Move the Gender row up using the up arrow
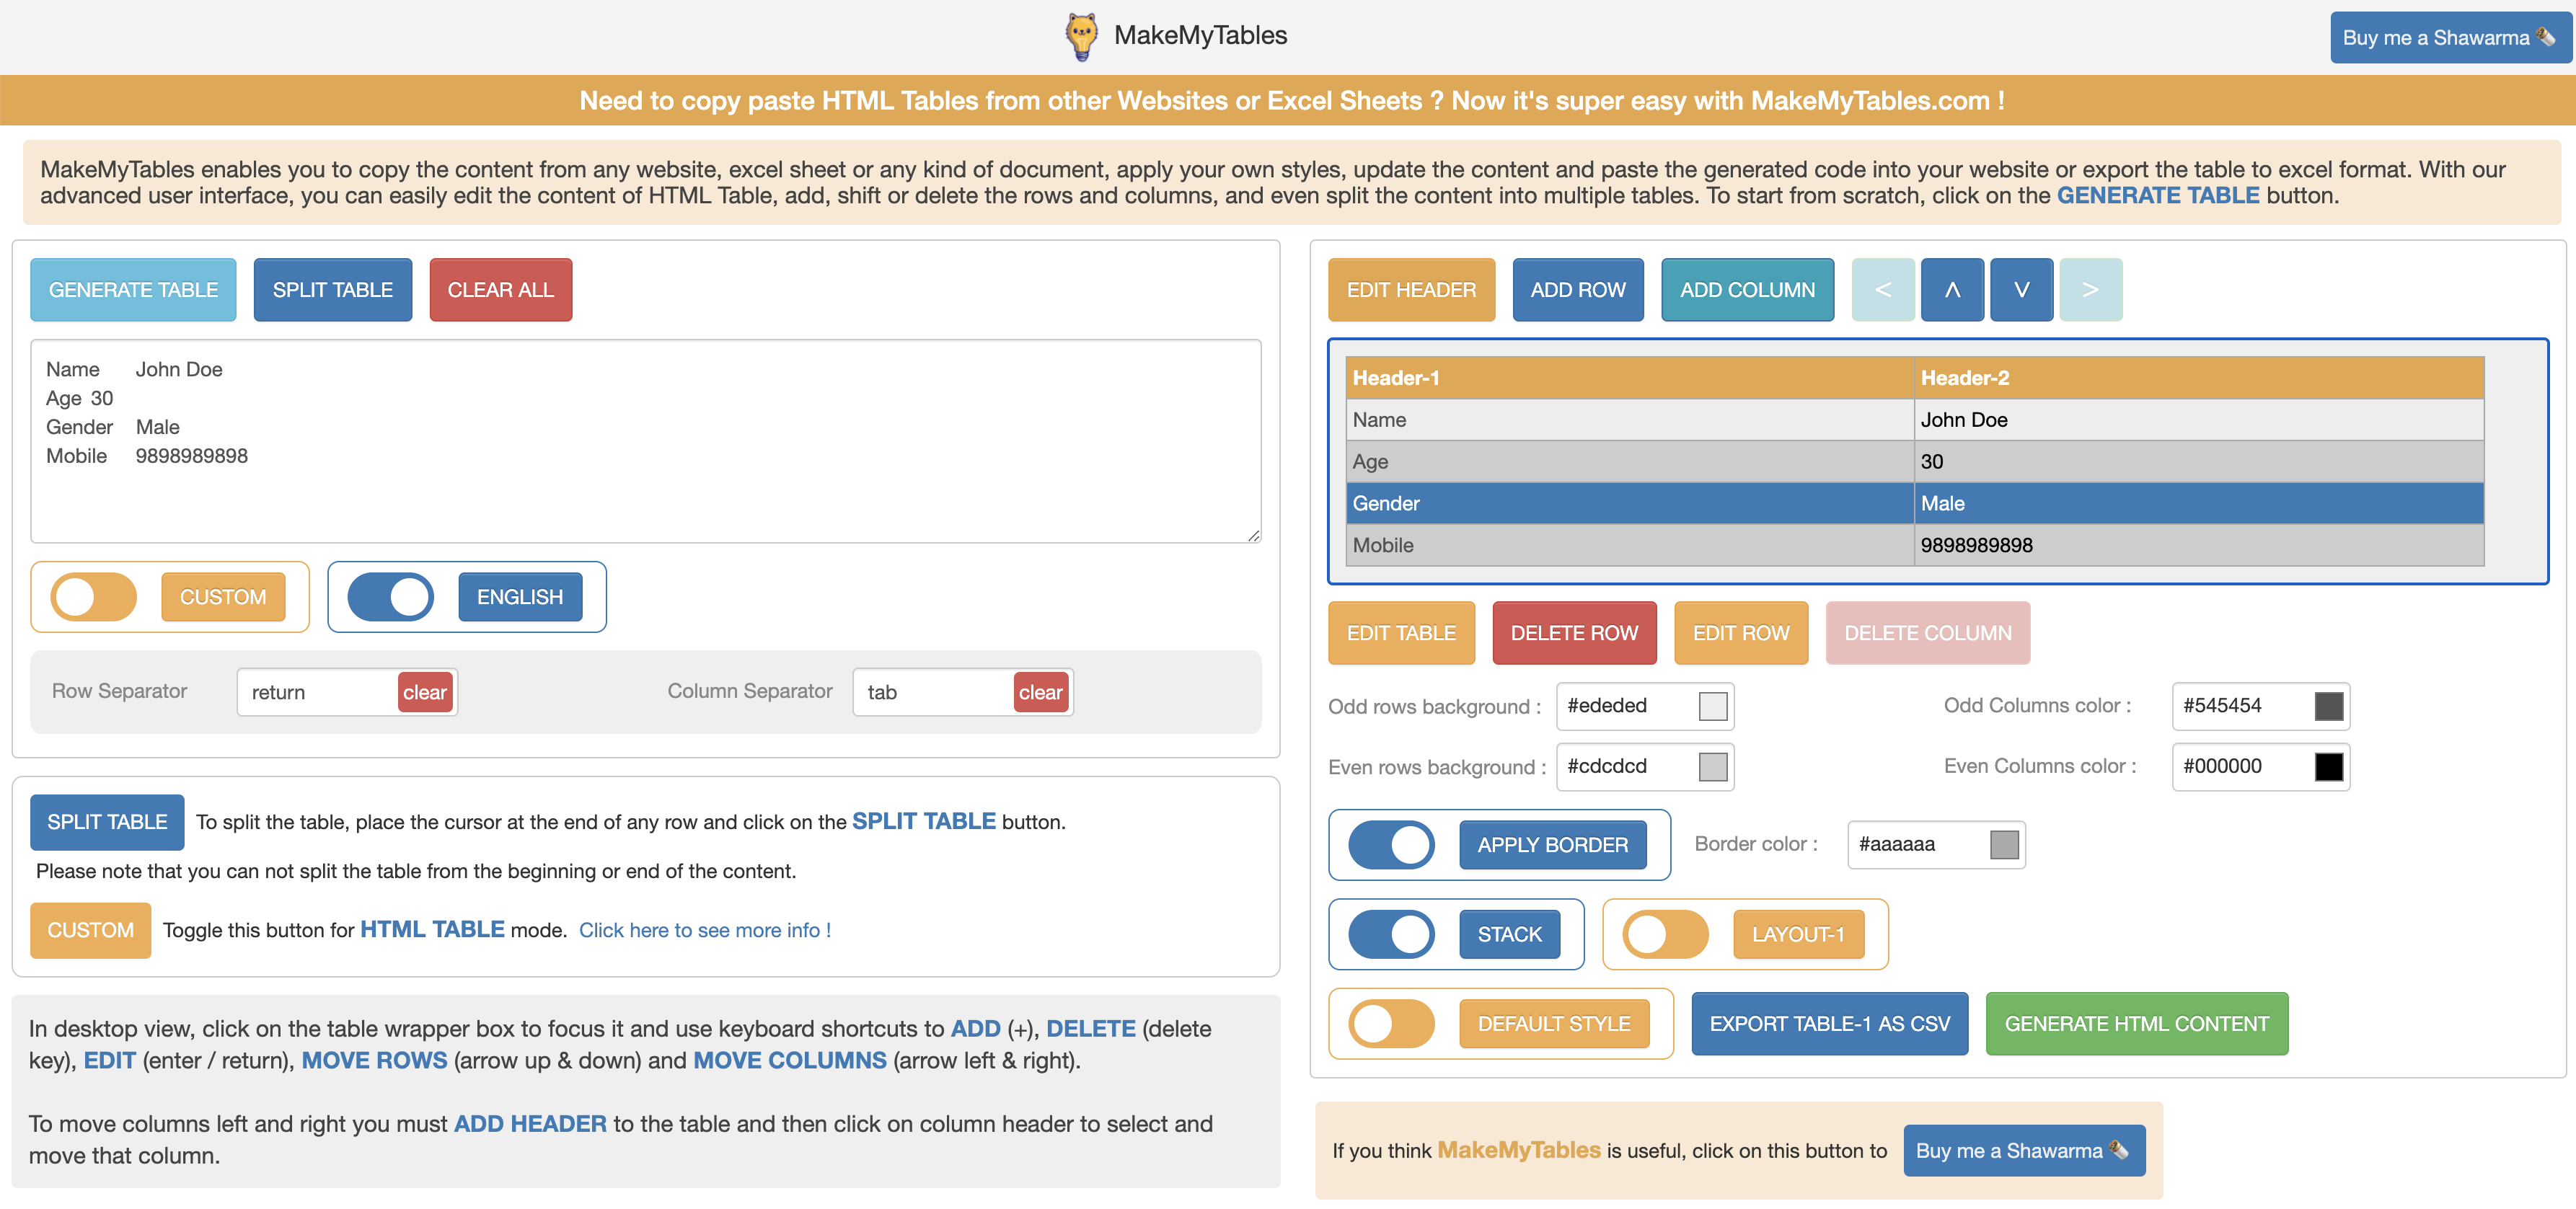Screen dimensions: 2576x1209 (x=1952, y=290)
